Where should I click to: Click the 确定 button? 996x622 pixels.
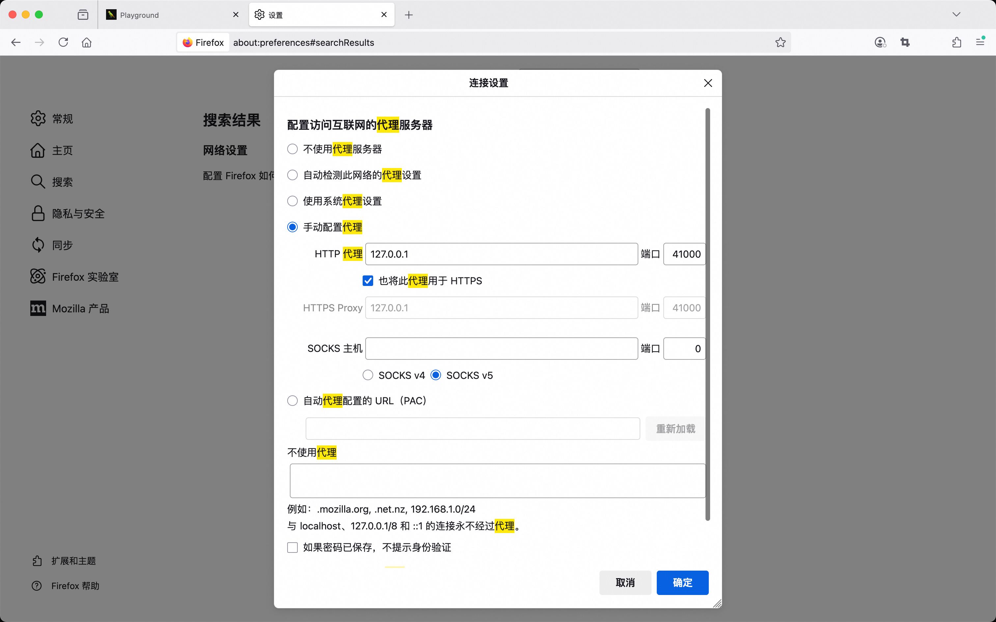tap(682, 582)
